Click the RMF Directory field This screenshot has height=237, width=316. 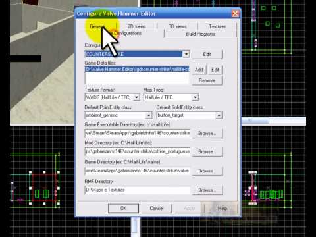pos(137,190)
